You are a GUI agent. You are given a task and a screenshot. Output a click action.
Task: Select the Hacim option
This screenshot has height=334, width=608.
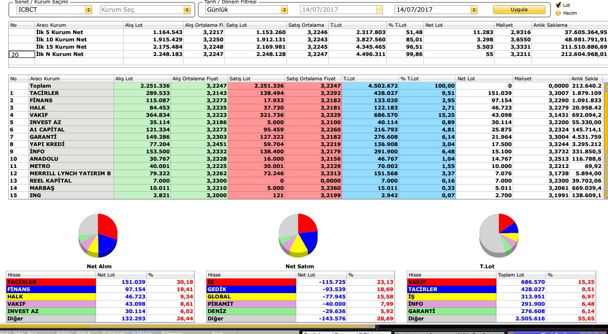[x=558, y=13]
